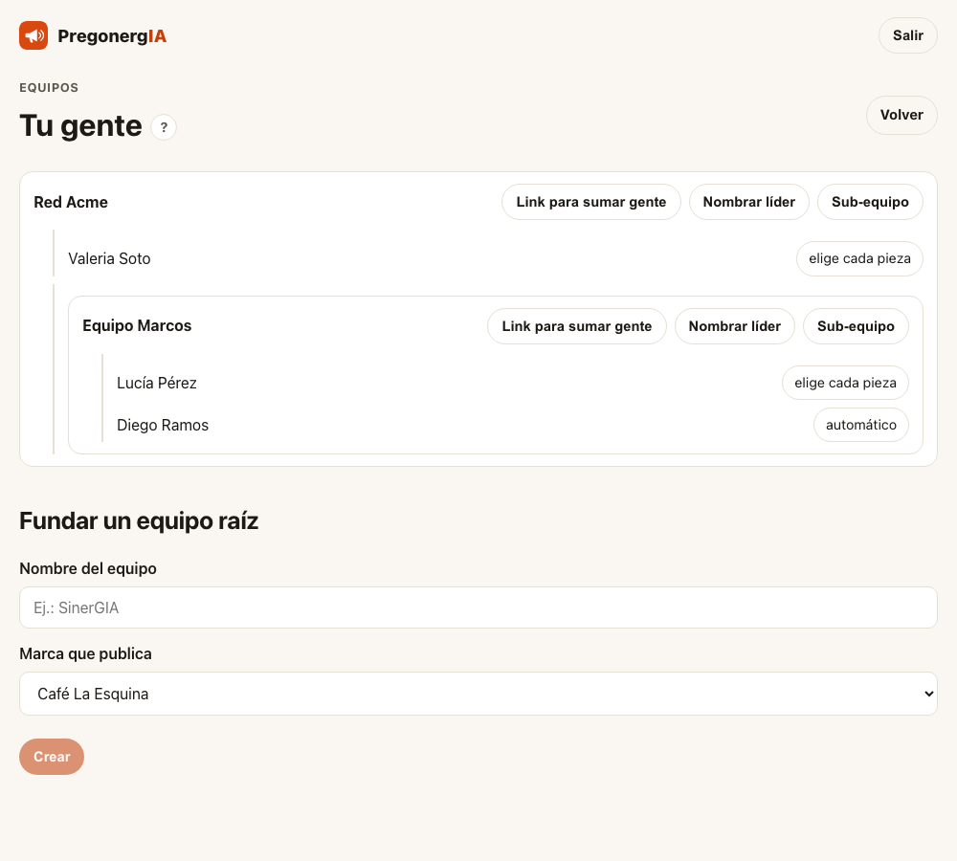Select the Equipo Marcos team name

point(137,326)
